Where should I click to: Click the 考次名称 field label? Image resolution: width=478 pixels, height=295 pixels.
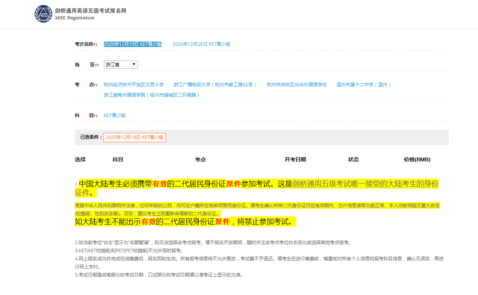click(x=86, y=44)
